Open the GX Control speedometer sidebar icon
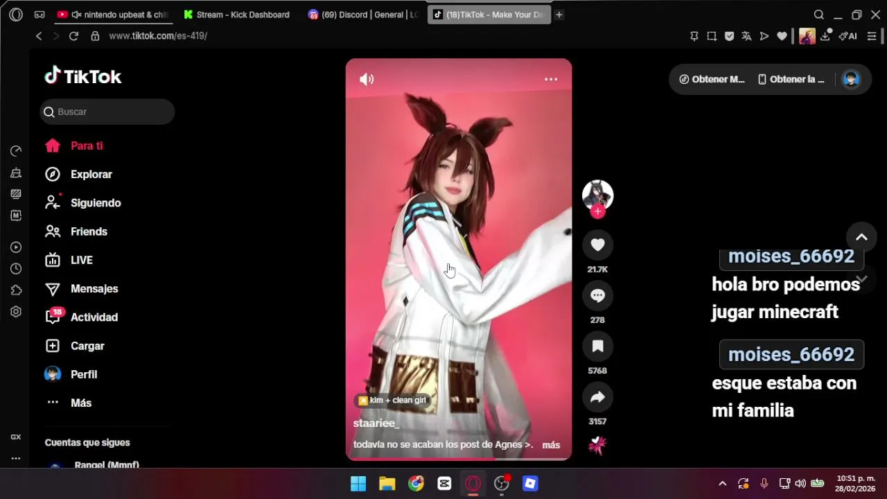Image resolution: width=887 pixels, height=499 pixels. (16, 151)
